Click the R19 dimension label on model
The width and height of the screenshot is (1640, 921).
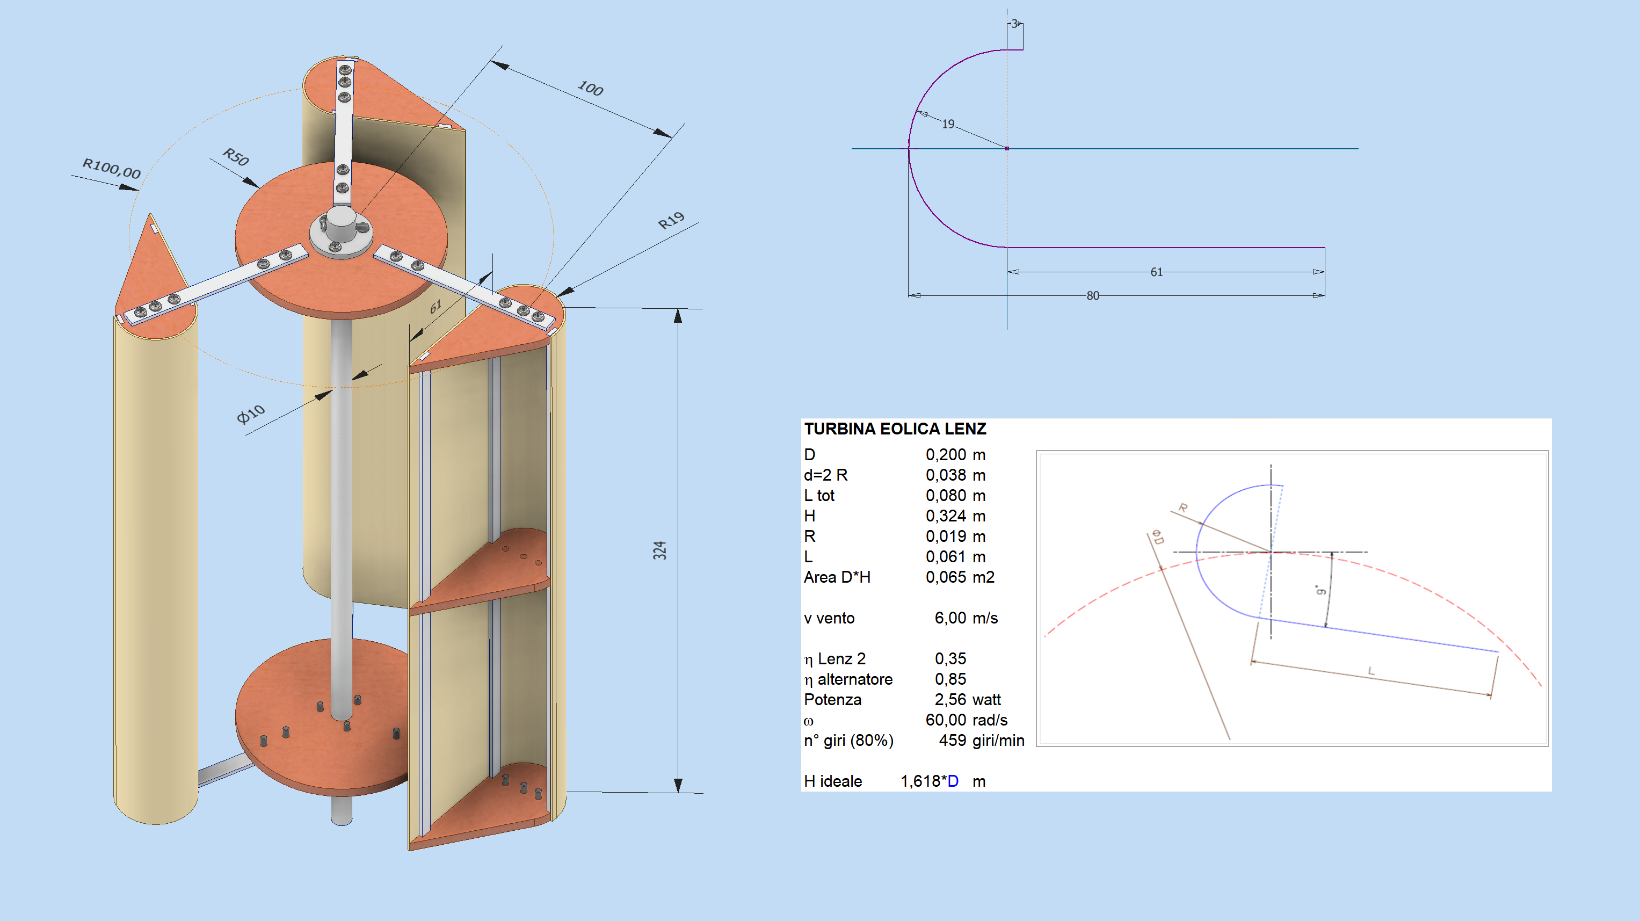click(x=671, y=221)
